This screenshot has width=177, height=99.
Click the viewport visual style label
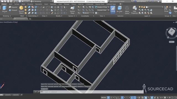pos(12,22)
